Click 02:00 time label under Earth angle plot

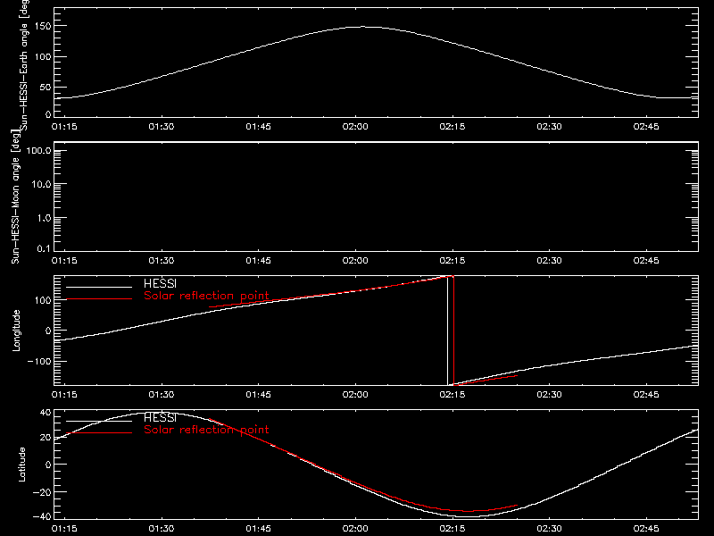355,126
